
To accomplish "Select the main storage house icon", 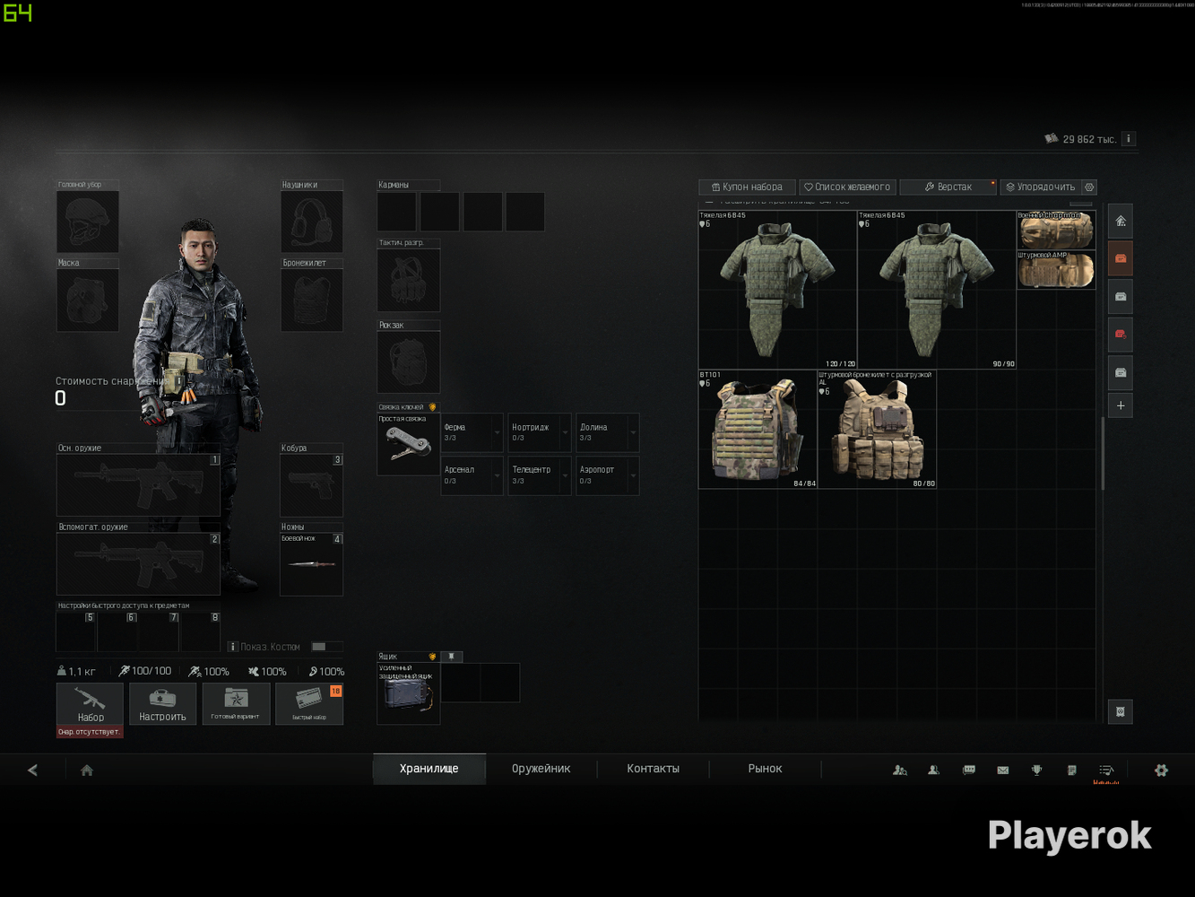I will [x=1121, y=221].
